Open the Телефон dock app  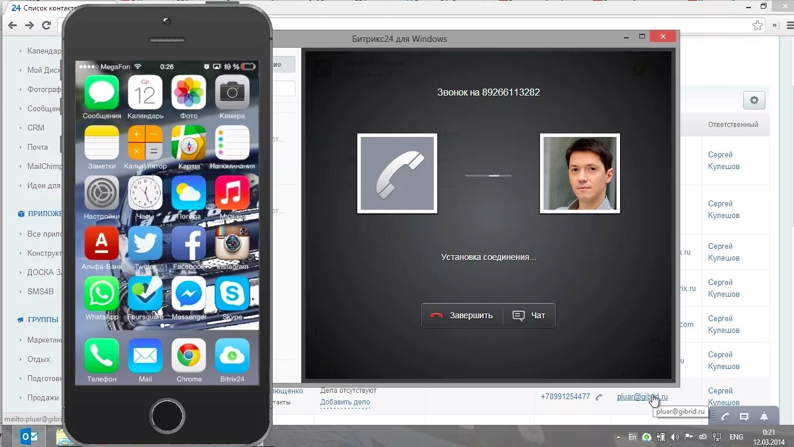pyautogui.click(x=102, y=356)
